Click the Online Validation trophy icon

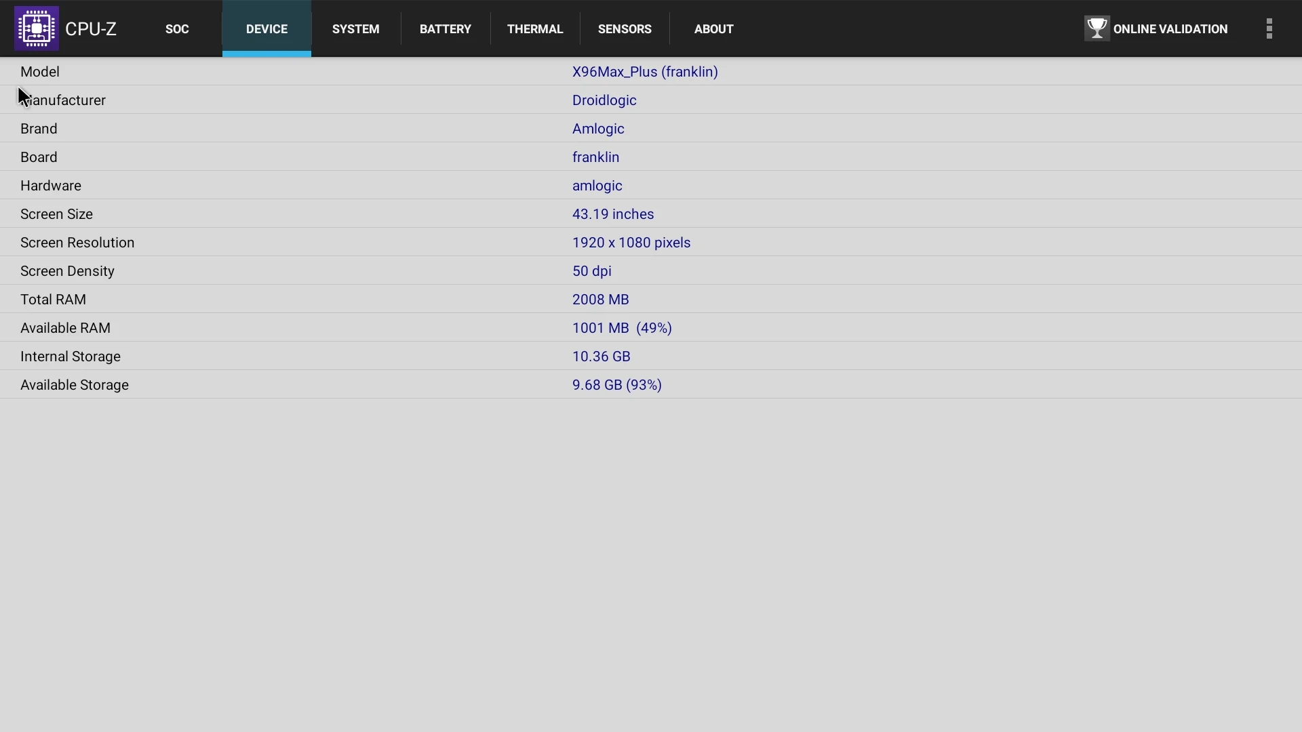pos(1097,28)
